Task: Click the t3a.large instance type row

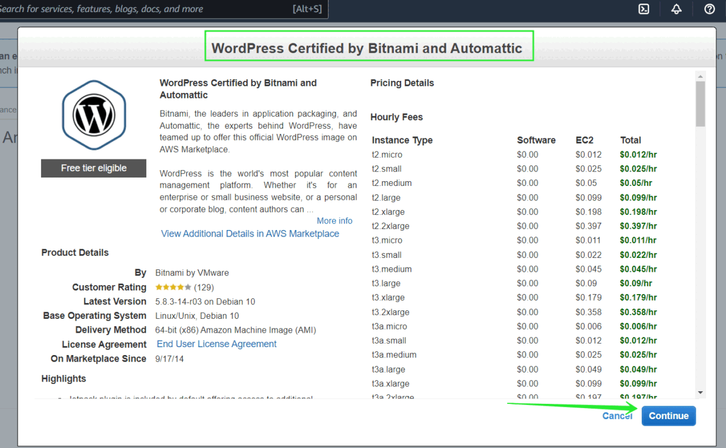Action: tap(388, 370)
